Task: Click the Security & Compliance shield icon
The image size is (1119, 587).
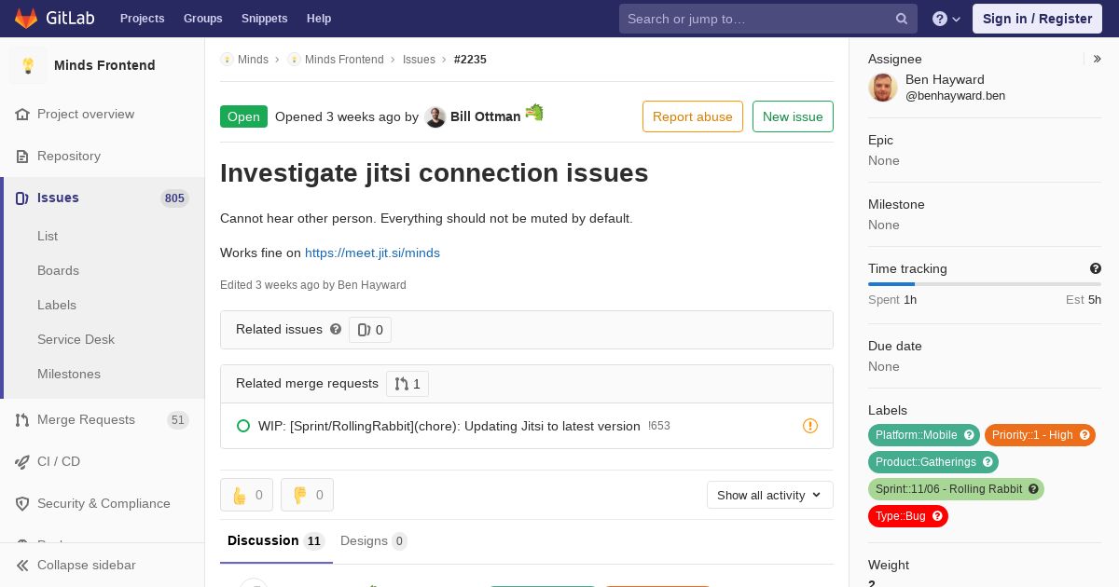Action: 22,504
